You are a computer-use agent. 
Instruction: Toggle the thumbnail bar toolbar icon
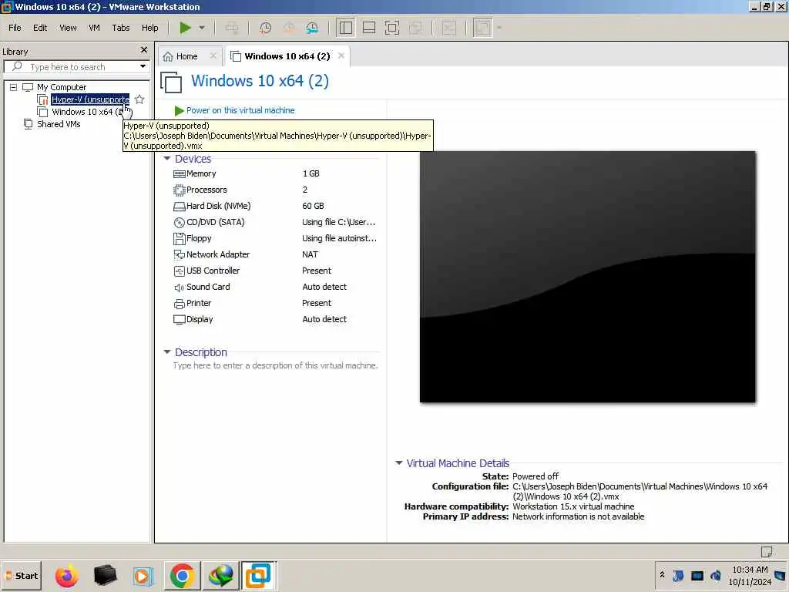[369, 28]
